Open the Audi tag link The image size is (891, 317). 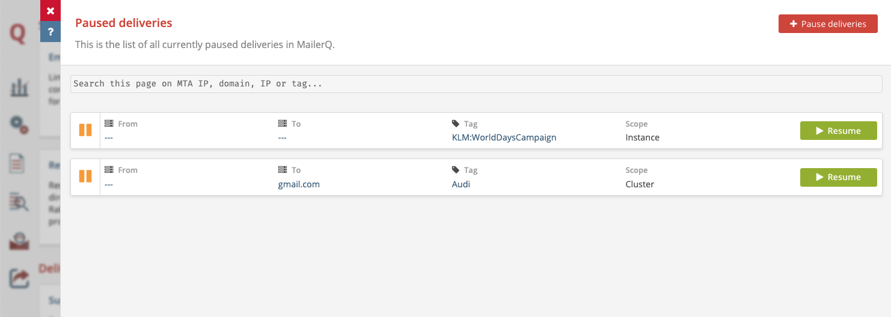pyautogui.click(x=461, y=184)
